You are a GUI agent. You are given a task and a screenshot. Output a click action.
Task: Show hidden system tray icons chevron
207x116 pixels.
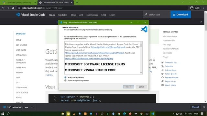[x=174, y=114]
